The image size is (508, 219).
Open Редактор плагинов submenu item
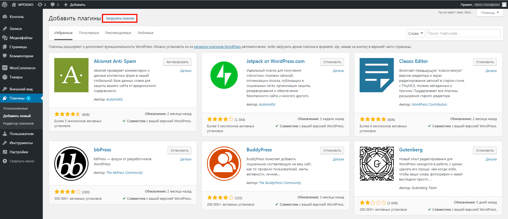pos(18,123)
